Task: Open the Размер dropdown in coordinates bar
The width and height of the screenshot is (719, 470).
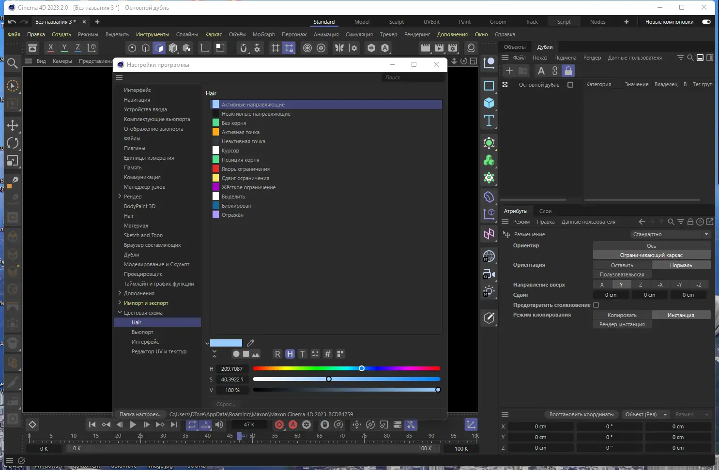Action: 691,414
